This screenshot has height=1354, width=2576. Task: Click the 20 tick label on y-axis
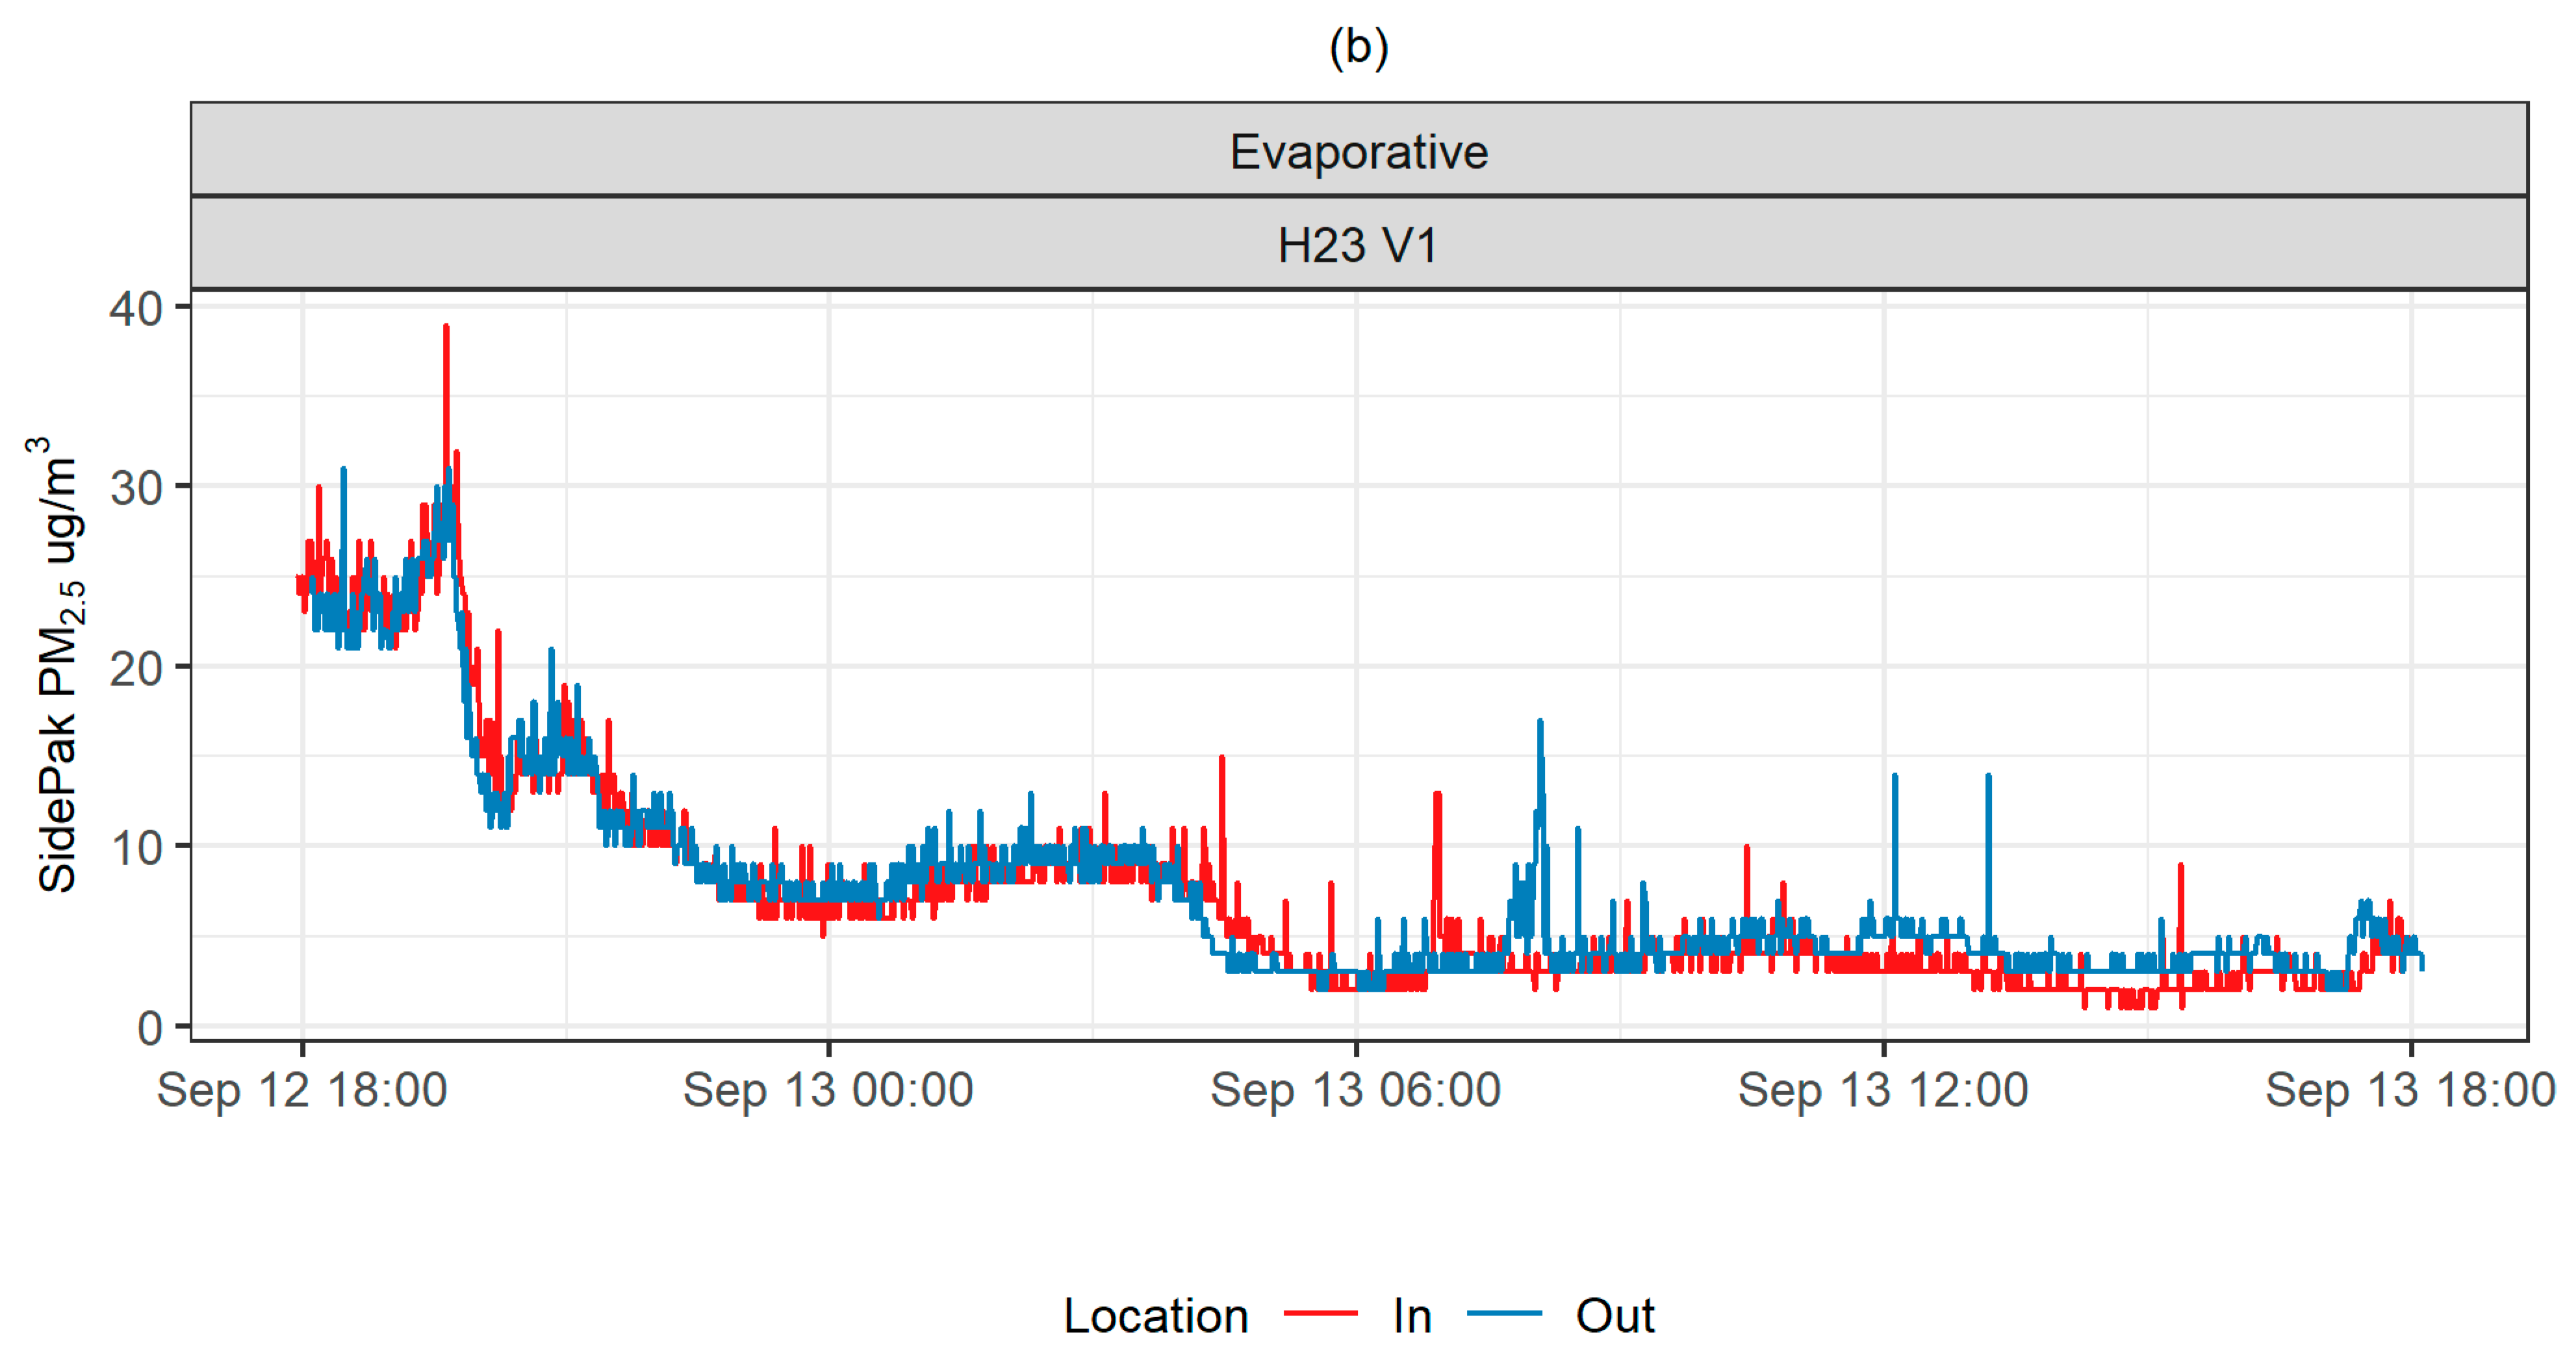(x=136, y=668)
